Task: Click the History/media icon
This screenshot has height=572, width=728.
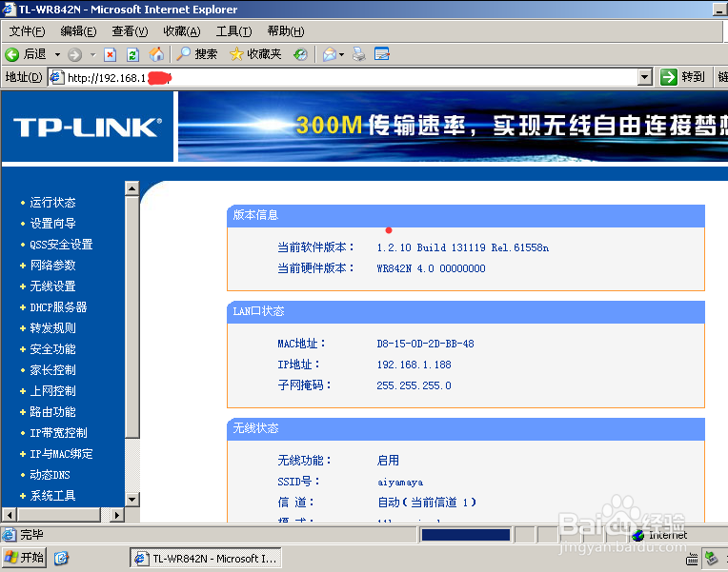Action: (300, 55)
